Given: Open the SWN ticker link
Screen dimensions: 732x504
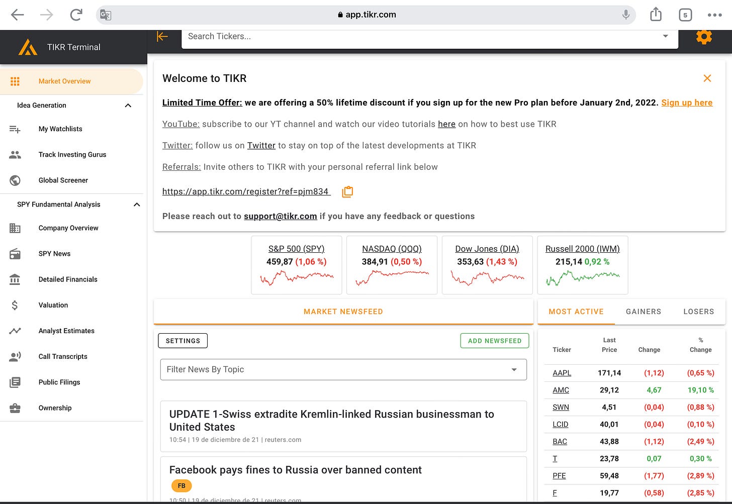Looking at the screenshot, I should 561,407.
